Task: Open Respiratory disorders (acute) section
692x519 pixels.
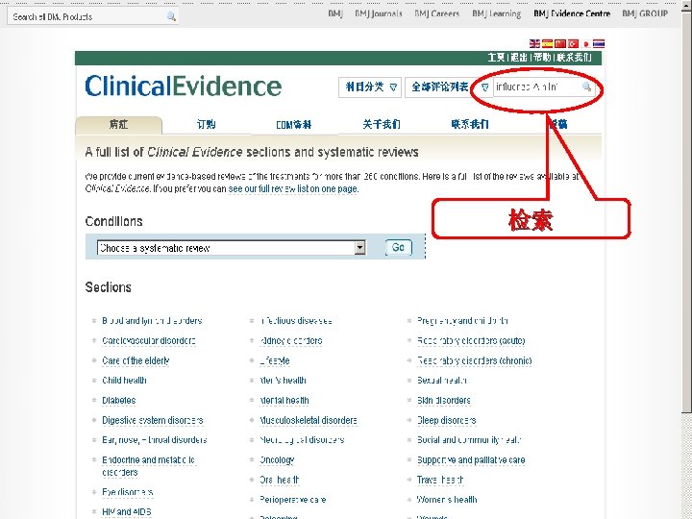Action: [x=471, y=340]
